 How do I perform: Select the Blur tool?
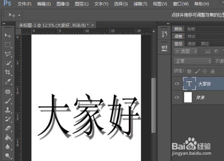(8, 147)
